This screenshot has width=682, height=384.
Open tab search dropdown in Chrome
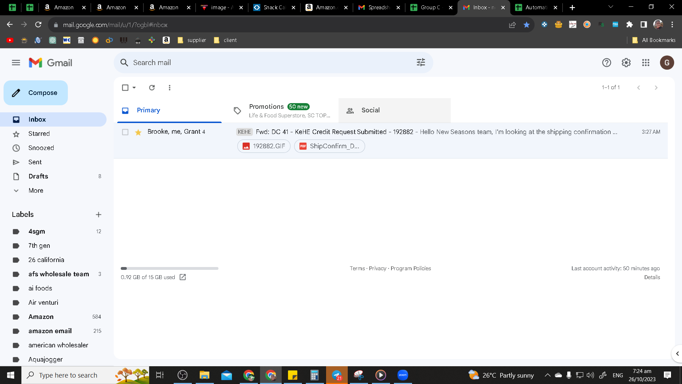[x=611, y=7]
